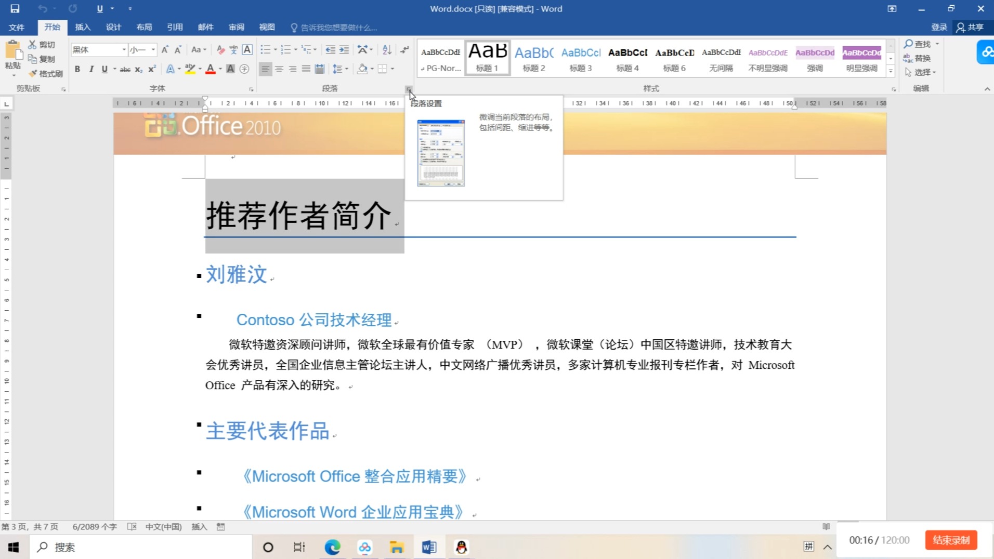
Task: Apply paragraph shading fill color
Action: coord(363,69)
